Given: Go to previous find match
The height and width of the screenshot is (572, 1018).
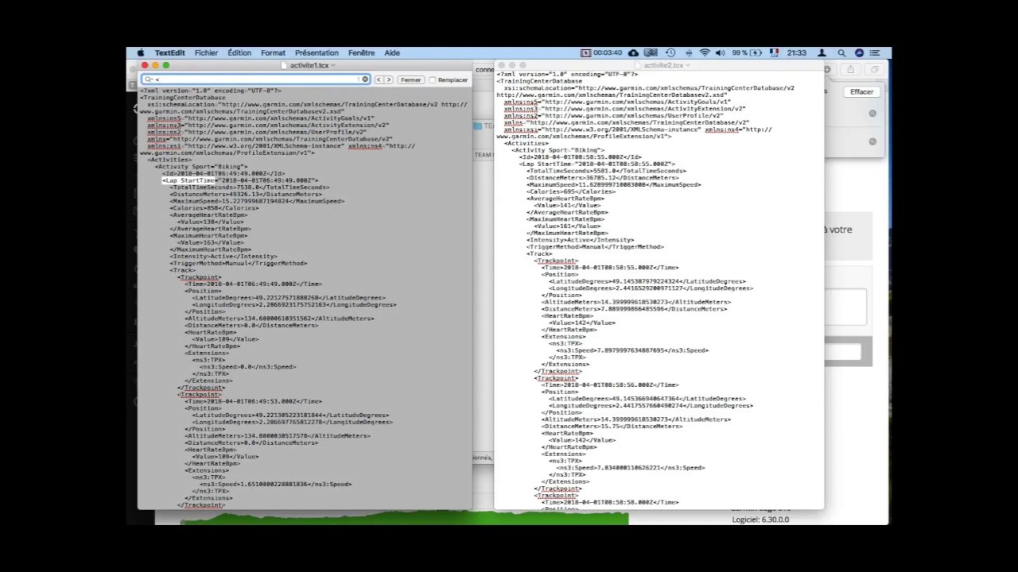Looking at the screenshot, I should [379, 79].
